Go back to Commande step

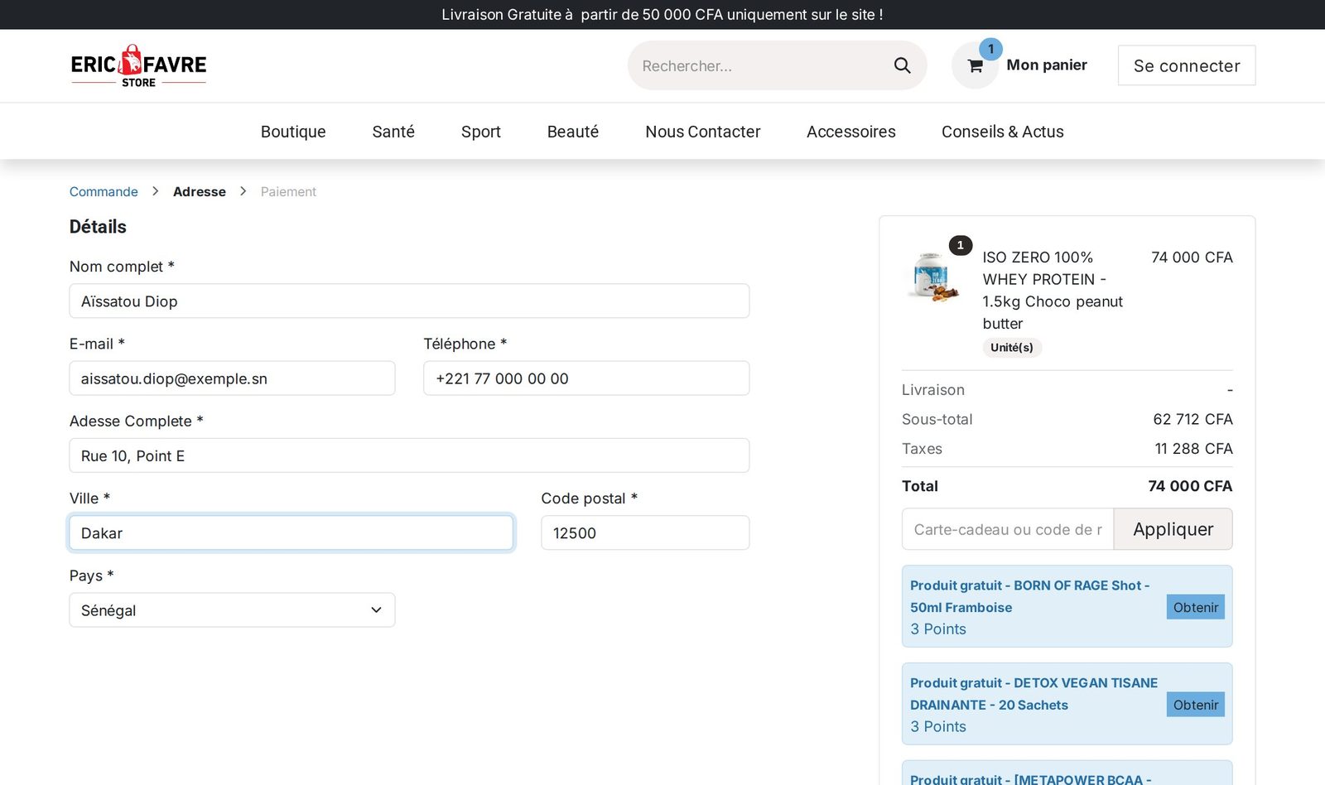(104, 191)
